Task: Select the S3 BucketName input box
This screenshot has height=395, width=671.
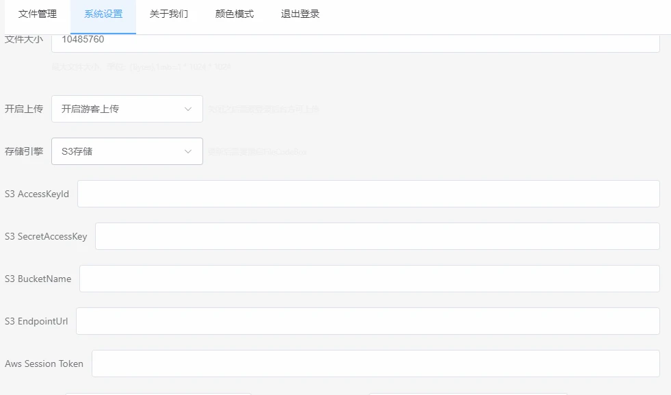Action: click(x=369, y=279)
